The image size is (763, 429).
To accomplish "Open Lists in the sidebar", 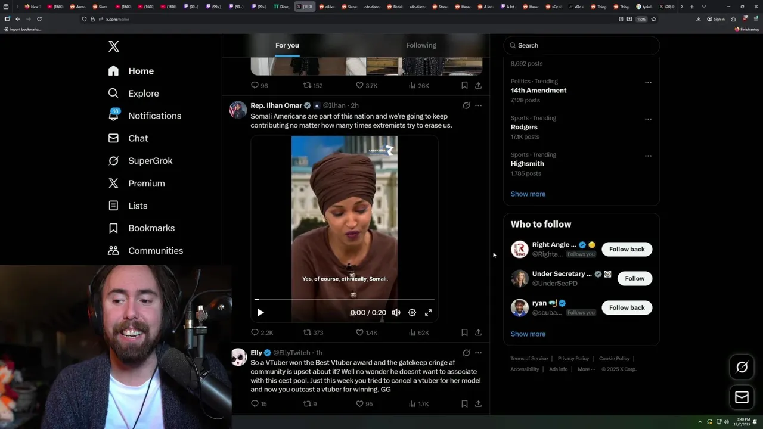I will click(x=128, y=206).
